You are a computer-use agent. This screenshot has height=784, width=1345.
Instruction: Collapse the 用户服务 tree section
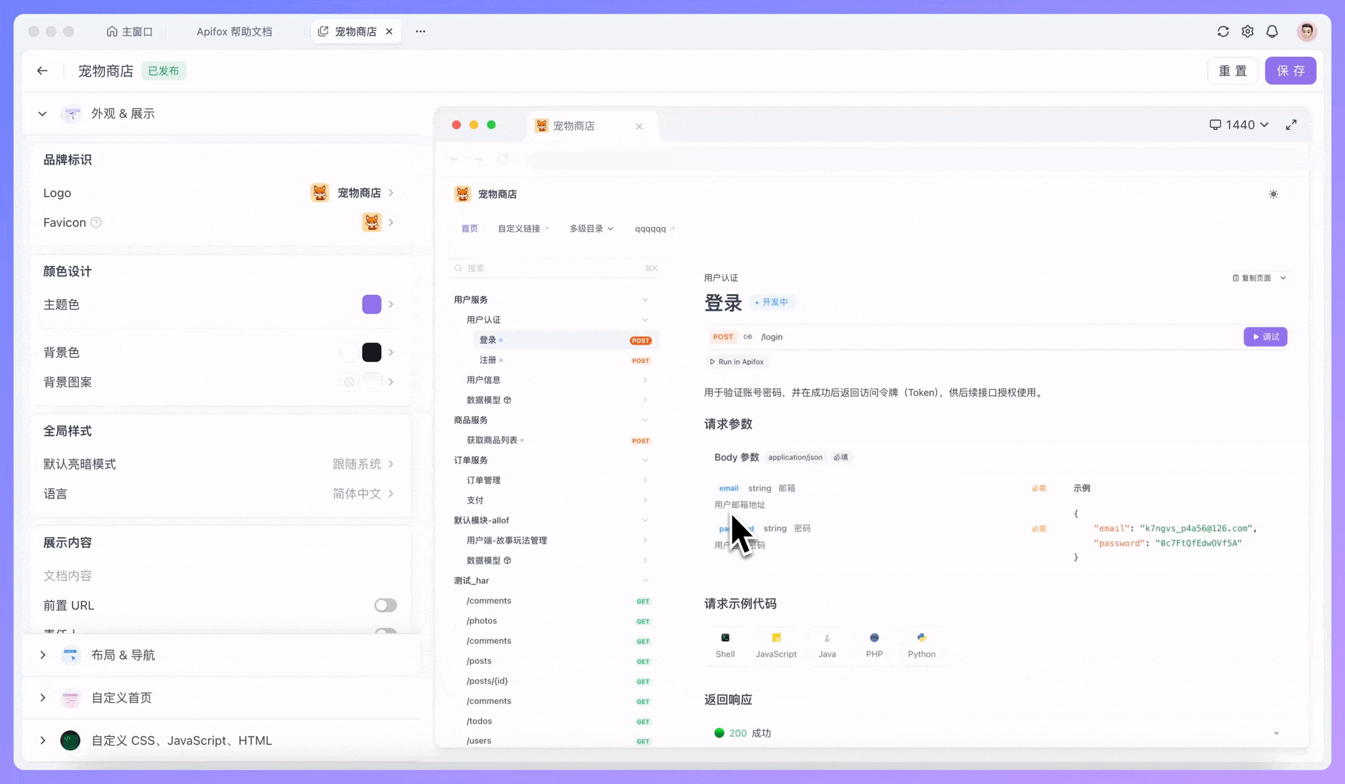(x=644, y=299)
